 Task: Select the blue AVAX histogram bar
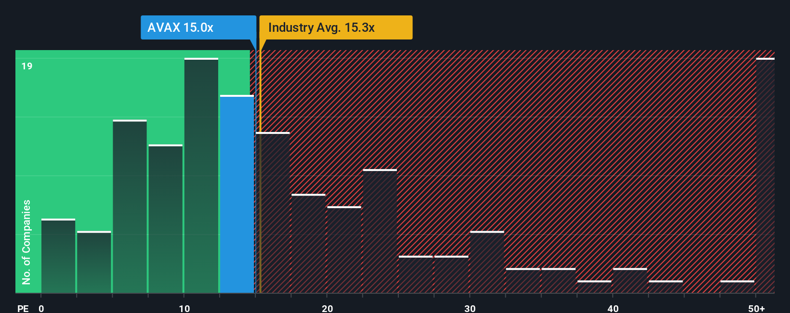(x=237, y=194)
